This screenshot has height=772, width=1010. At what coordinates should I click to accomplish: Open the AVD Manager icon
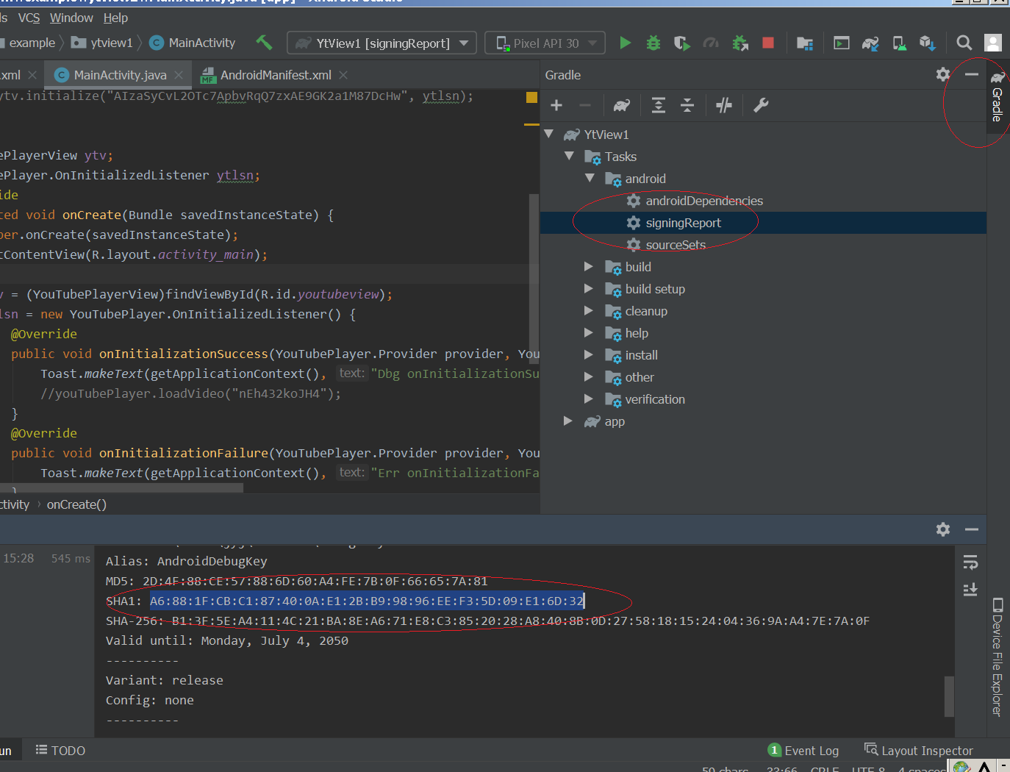899,43
